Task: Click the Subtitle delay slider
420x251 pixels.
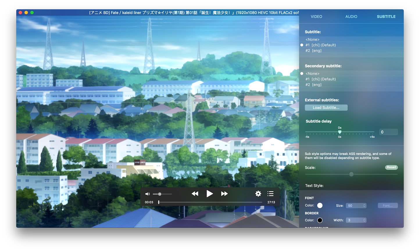Action: (x=339, y=132)
